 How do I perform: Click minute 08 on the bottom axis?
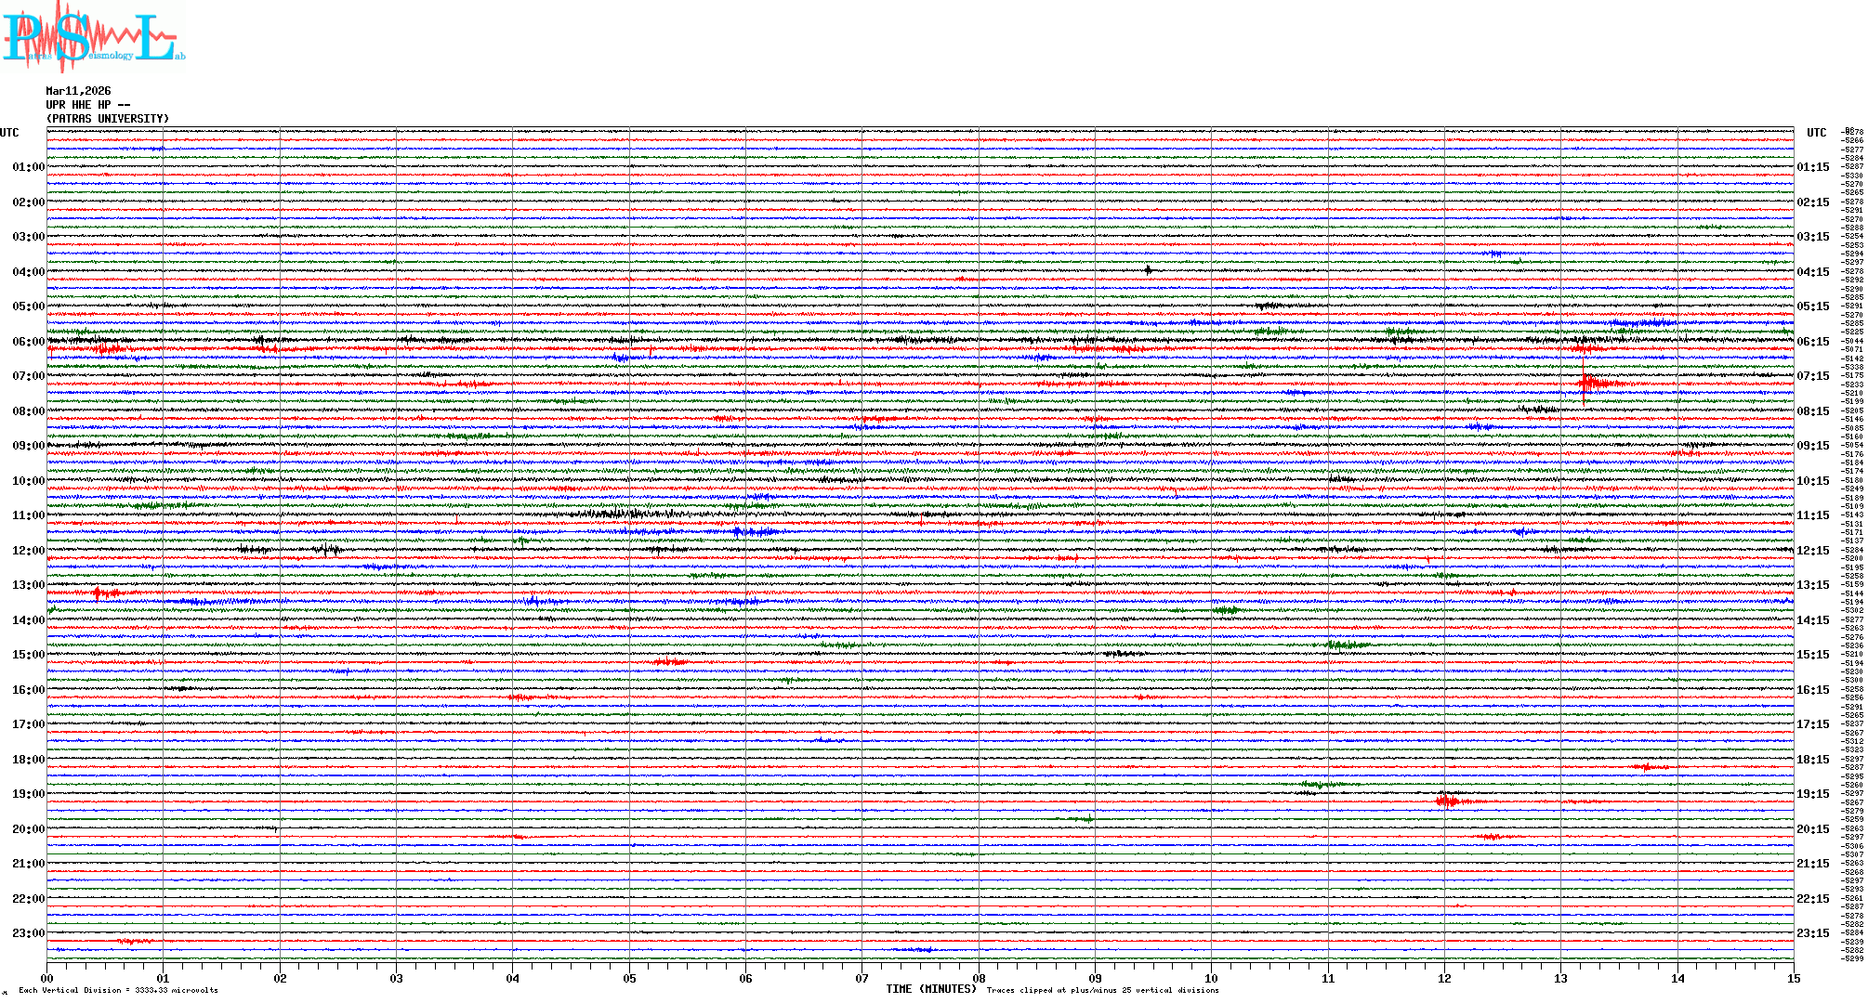tap(979, 978)
